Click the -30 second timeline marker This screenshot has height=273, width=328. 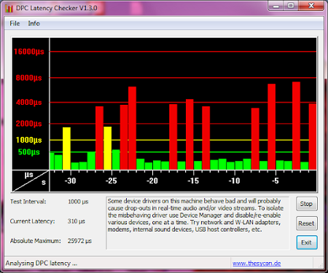[x=70, y=181]
